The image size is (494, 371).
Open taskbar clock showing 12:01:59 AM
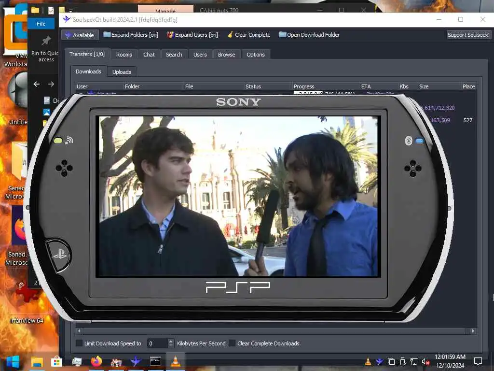click(450, 361)
